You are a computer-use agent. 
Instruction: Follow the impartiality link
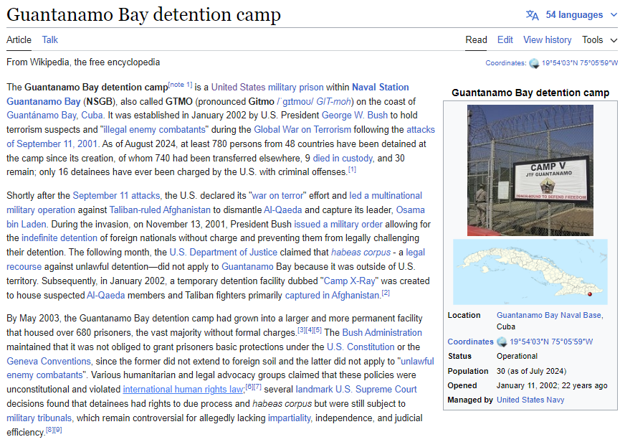(290, 418)
